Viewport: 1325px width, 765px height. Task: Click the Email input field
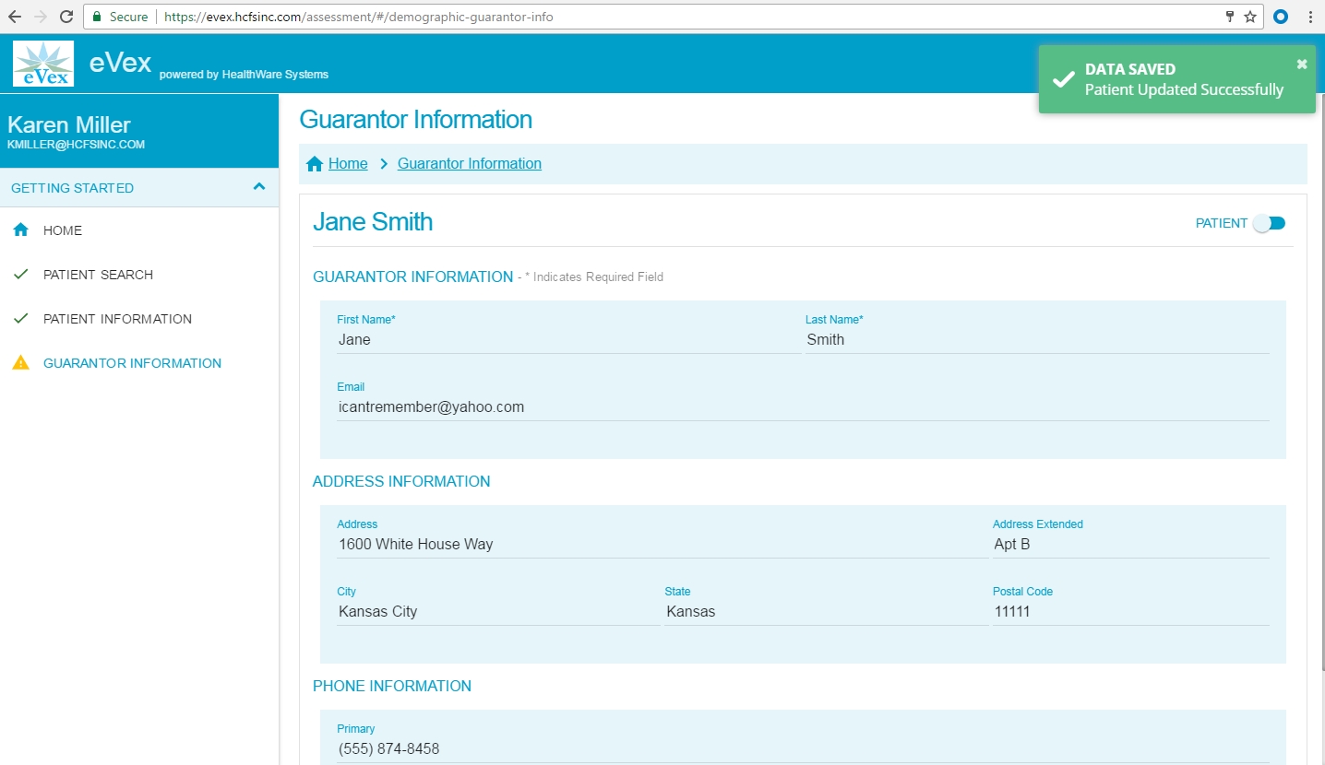(x=802, y=407)
